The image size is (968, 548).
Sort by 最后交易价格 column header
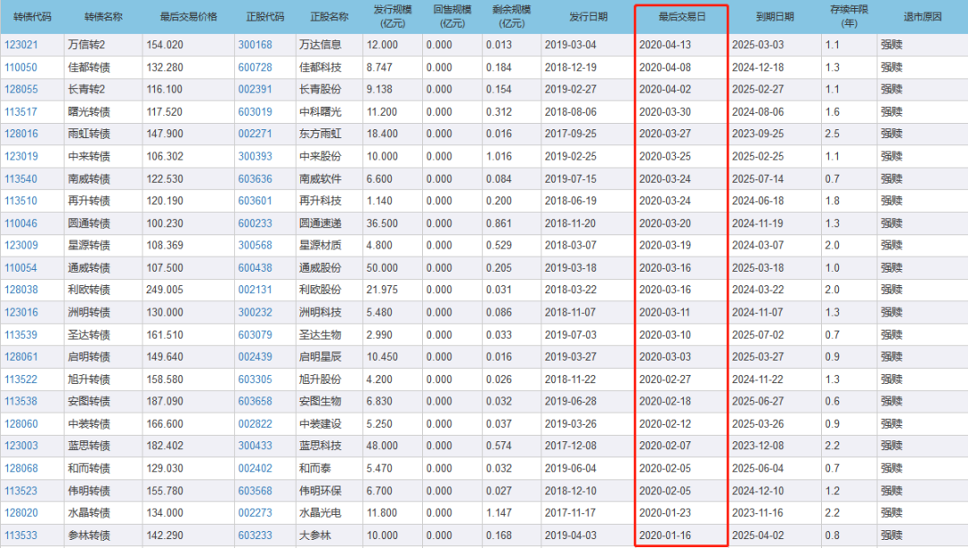188,17
